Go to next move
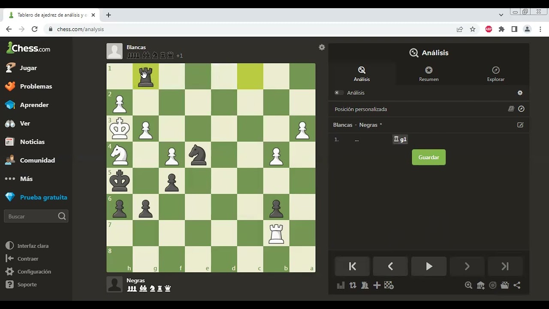 (x=467, y=267)
